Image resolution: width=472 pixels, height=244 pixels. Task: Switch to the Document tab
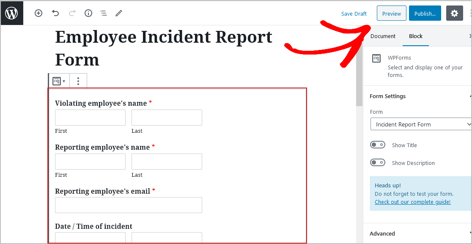383,36
